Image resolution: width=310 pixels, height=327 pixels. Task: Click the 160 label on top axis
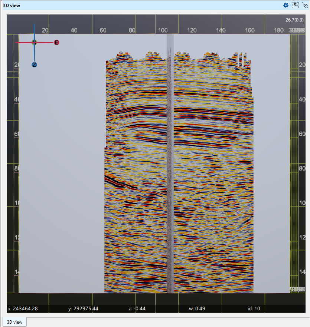tap(249, 30)
